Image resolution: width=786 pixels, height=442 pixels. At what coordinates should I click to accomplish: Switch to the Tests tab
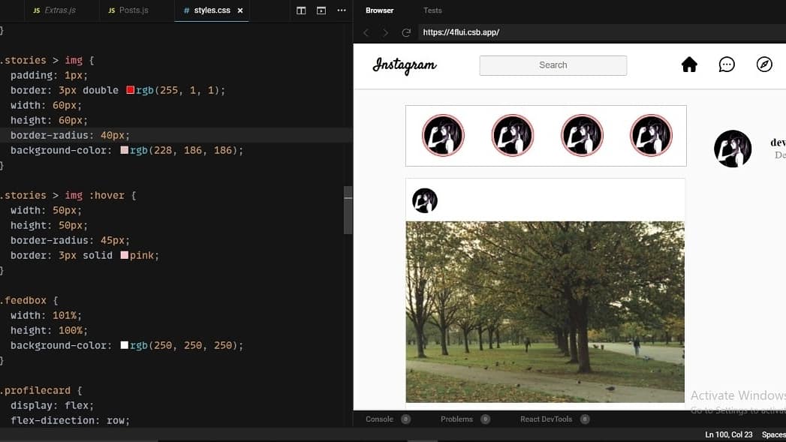432,11
